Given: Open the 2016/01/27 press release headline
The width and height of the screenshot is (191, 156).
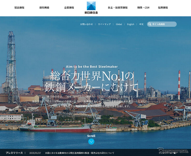Looking at the screenshot, I should pyautogui.click(x=80, y=153).
